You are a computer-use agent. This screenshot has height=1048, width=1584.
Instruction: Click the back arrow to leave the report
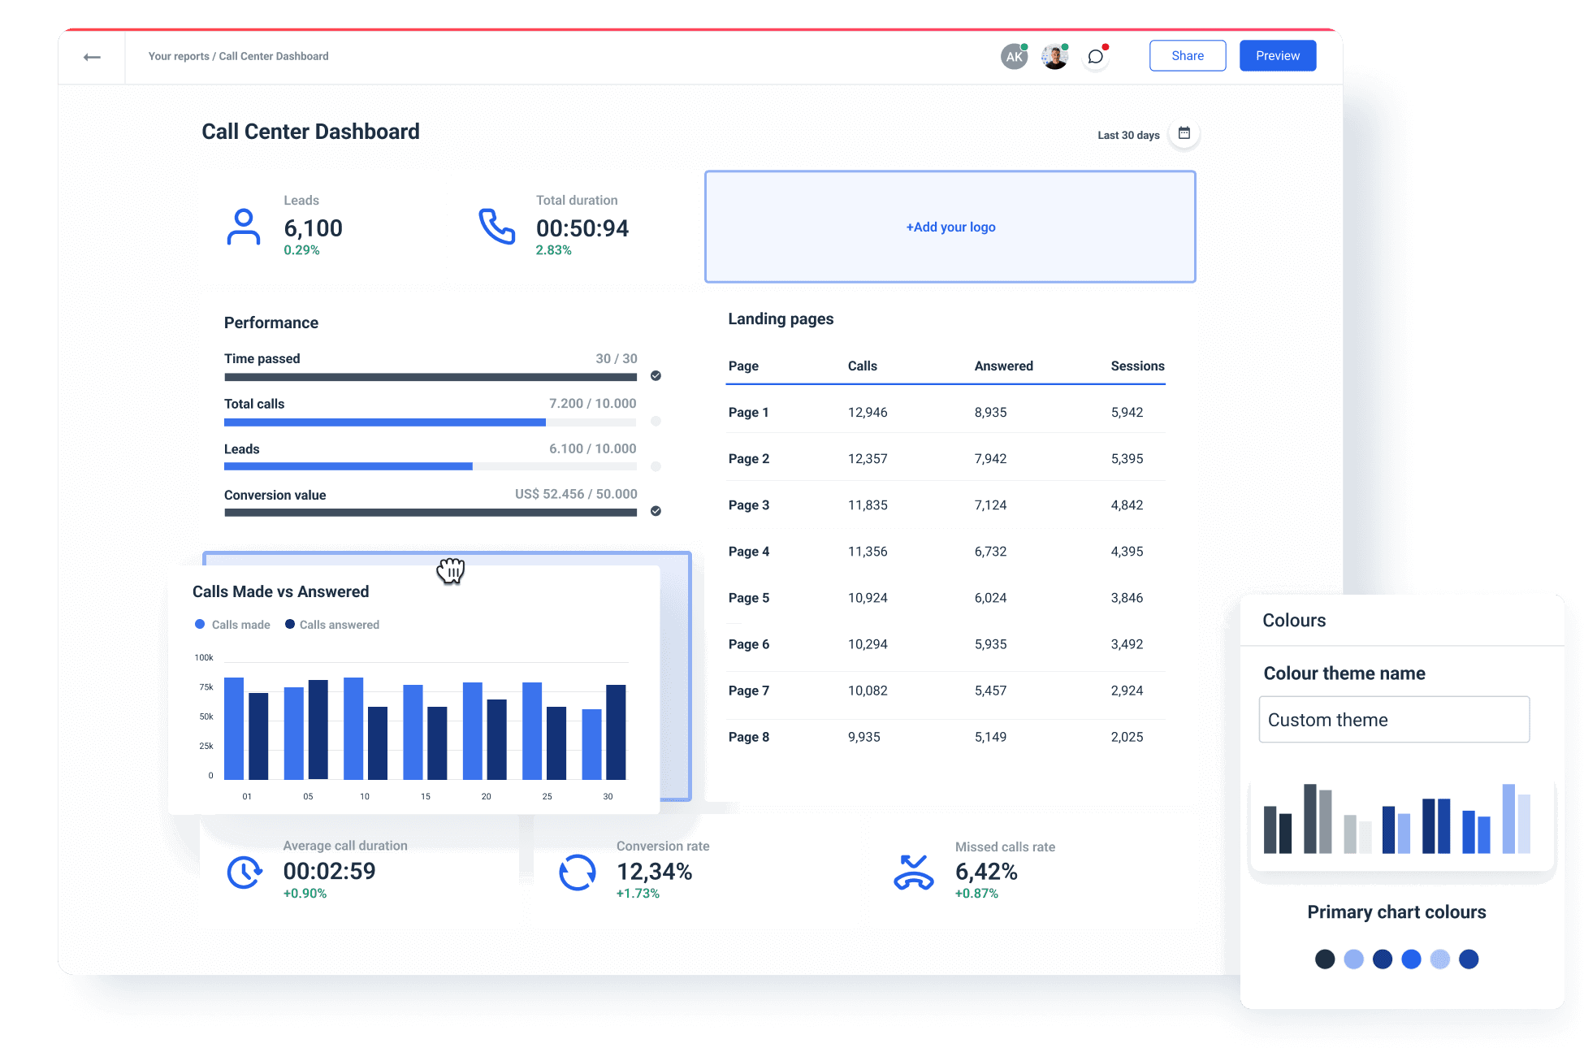[x=91, y=56]
